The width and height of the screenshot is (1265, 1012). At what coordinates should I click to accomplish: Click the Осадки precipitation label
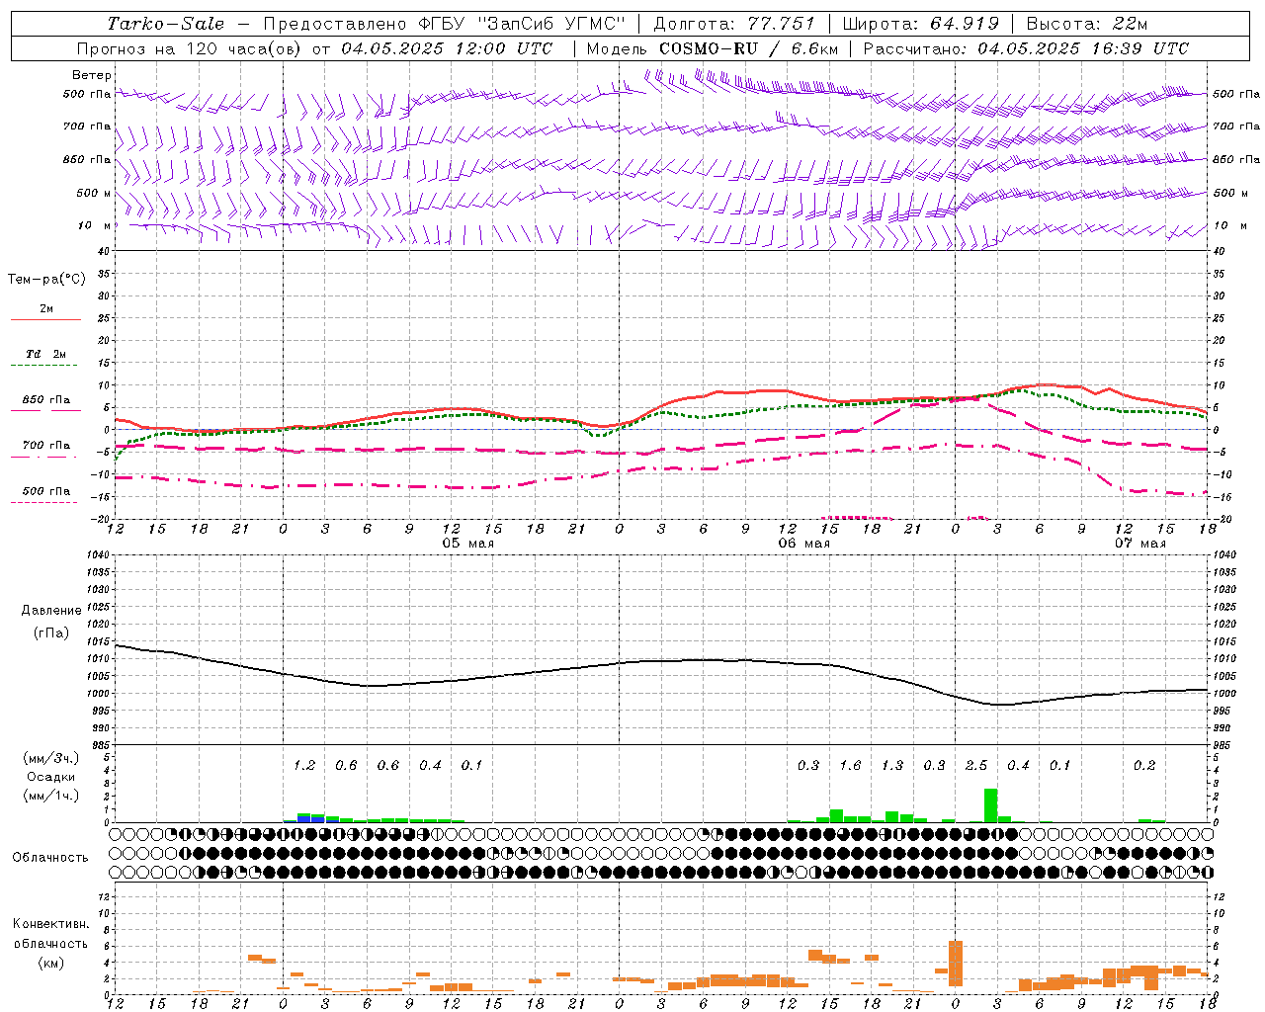pos(50,777)
